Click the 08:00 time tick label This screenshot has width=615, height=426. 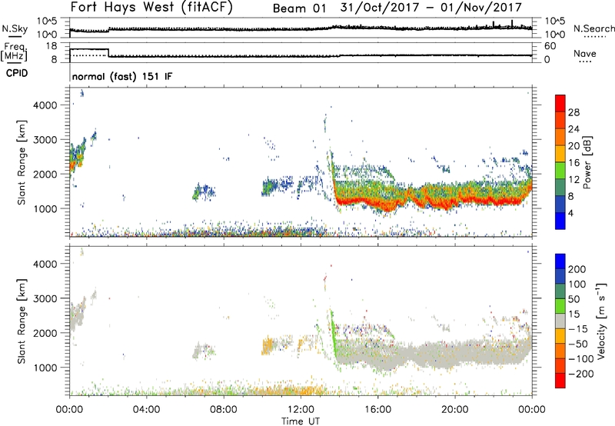click(224, 410)
